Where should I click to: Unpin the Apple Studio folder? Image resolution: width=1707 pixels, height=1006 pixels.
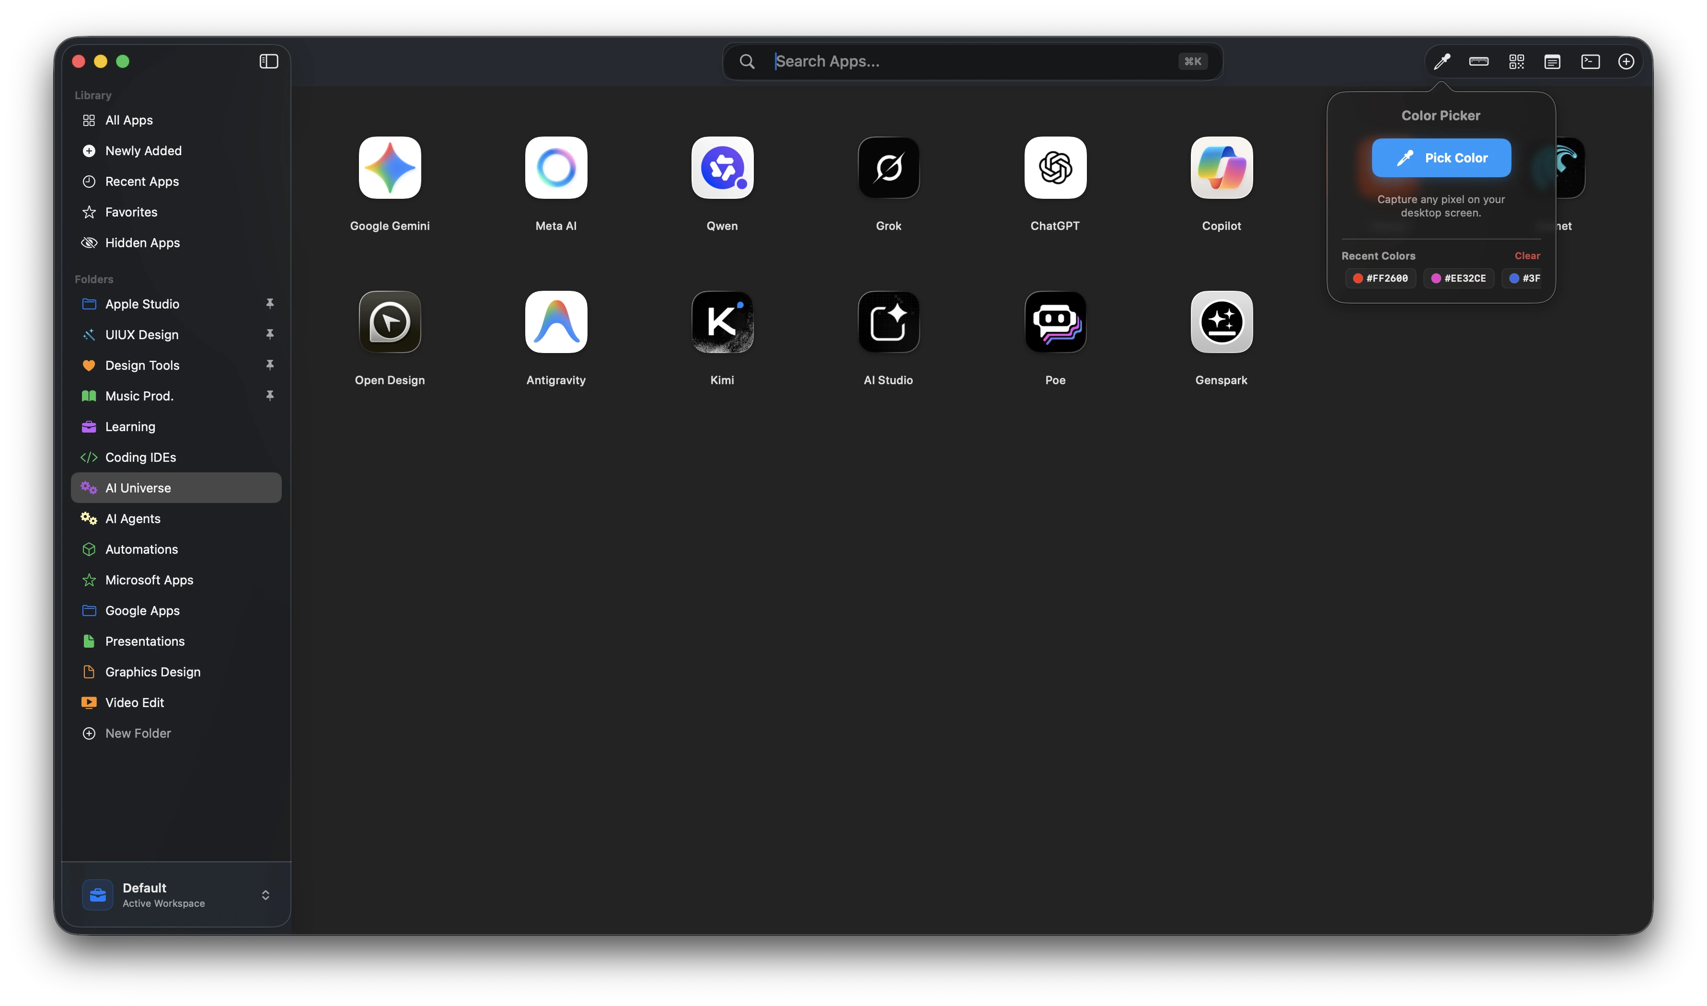tap(270, 304)
